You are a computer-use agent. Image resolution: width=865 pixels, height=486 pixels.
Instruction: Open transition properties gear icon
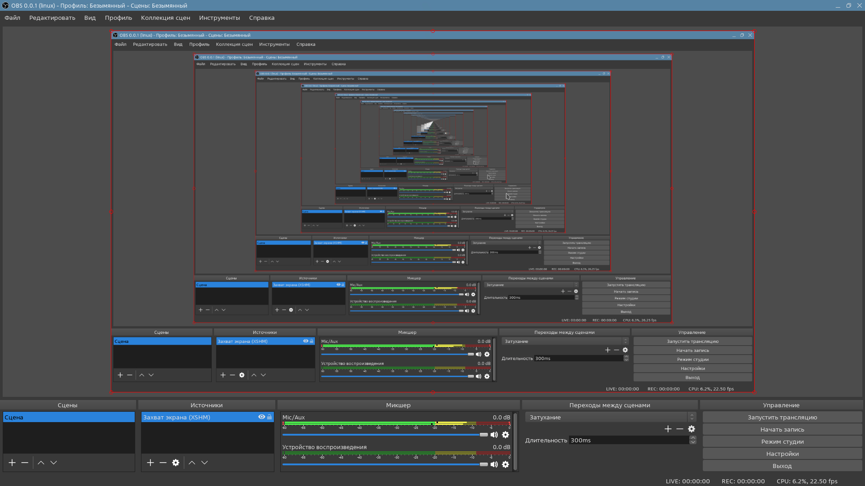[692, 429]
